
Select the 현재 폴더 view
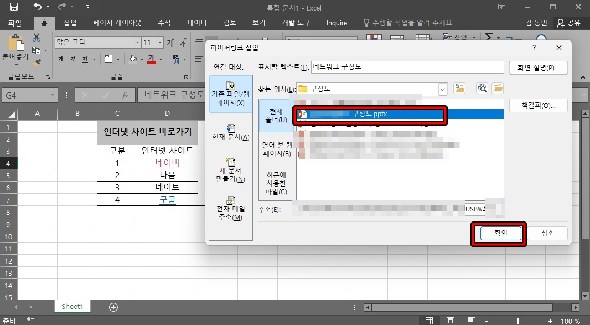pos(276,116)
